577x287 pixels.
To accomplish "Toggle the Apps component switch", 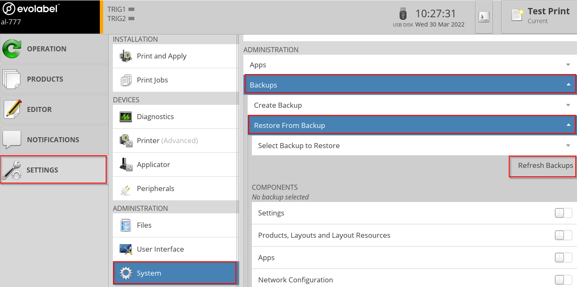I will coord(564,258).
